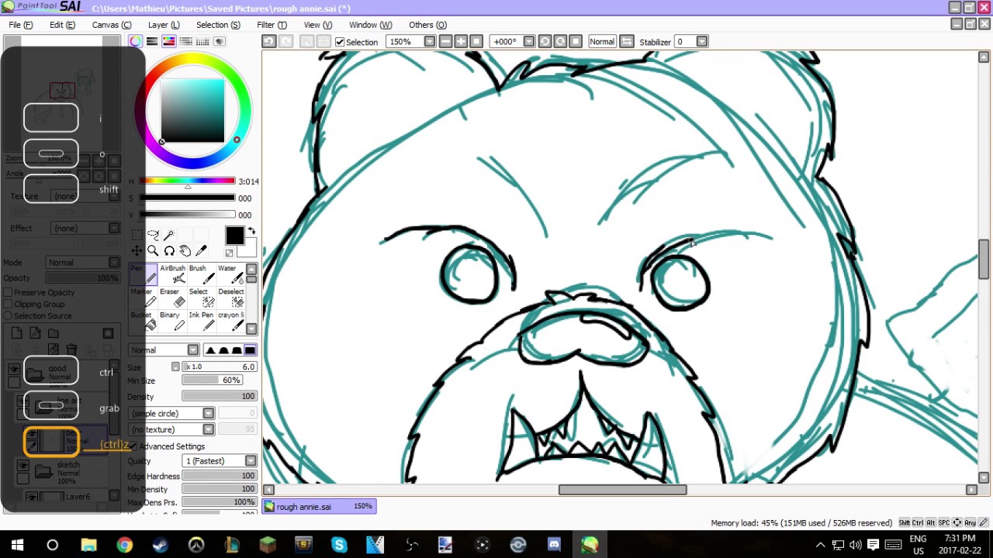The height and width of the screenshot is (558, 993).
Task: Open the zoom percentage dropdown
Action: (x=429, y=42)
